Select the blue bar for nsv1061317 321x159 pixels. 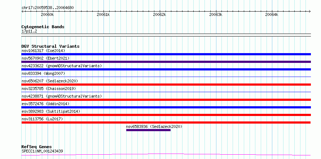[166, 54]
